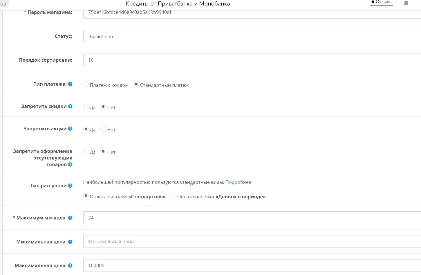Open the Статус dropdown showing Включено
The height and width of the screenshot is (275, 421).
(x=252, y=36)
